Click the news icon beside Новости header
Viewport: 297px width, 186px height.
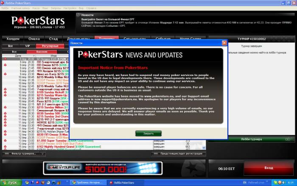[x=78, y=15]
